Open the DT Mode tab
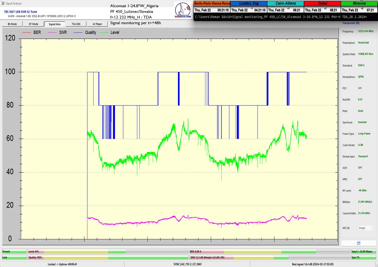The height and width of the screenshot is (267, 378). click(x=33, y=24)
